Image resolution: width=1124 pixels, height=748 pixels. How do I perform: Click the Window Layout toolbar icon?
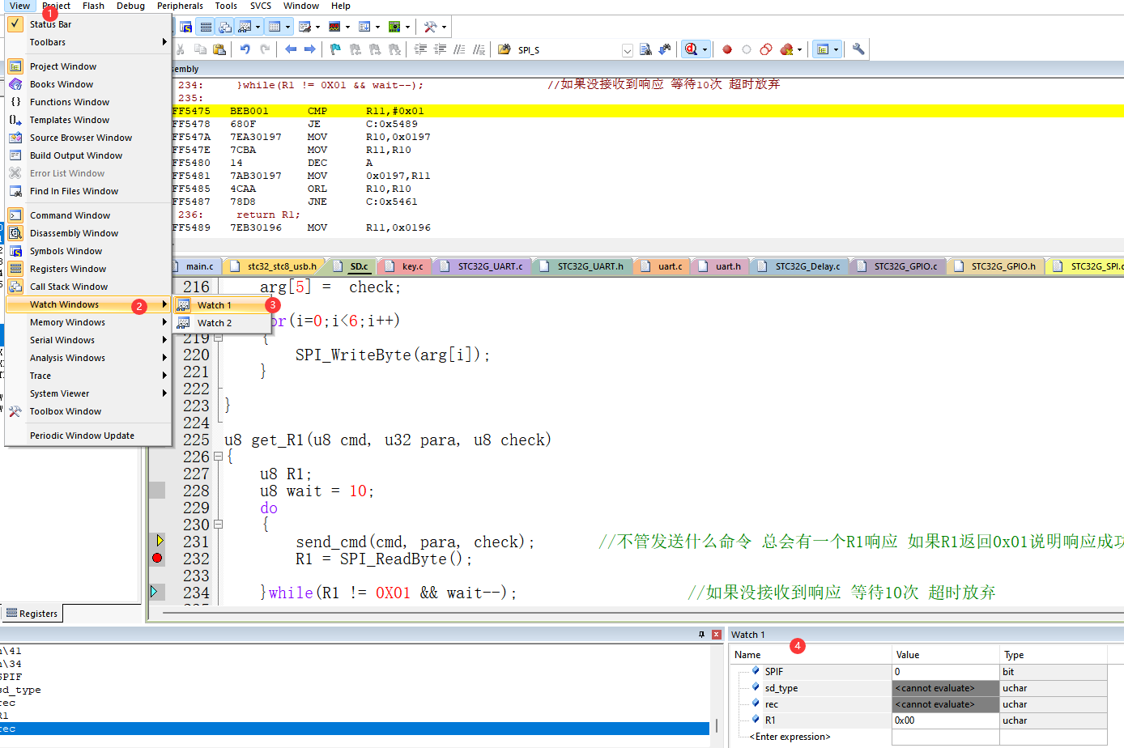pos(823,49)
